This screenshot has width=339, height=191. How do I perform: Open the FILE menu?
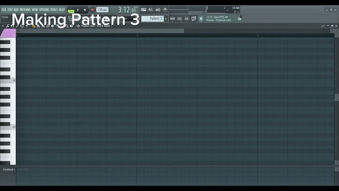point(4,10)
